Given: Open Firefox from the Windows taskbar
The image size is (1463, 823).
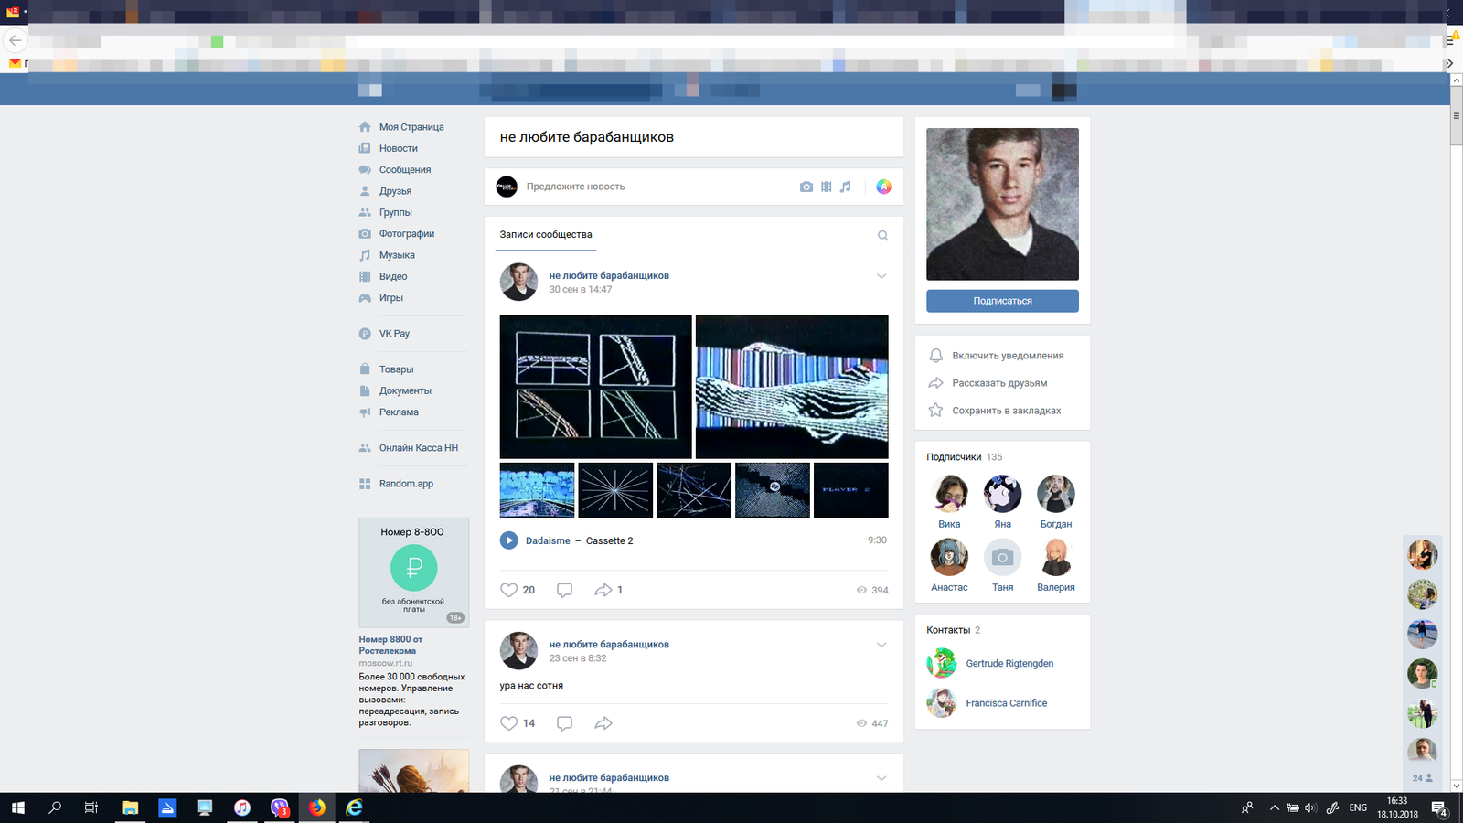Looking at the screenshot, I should tap(316, 807).
